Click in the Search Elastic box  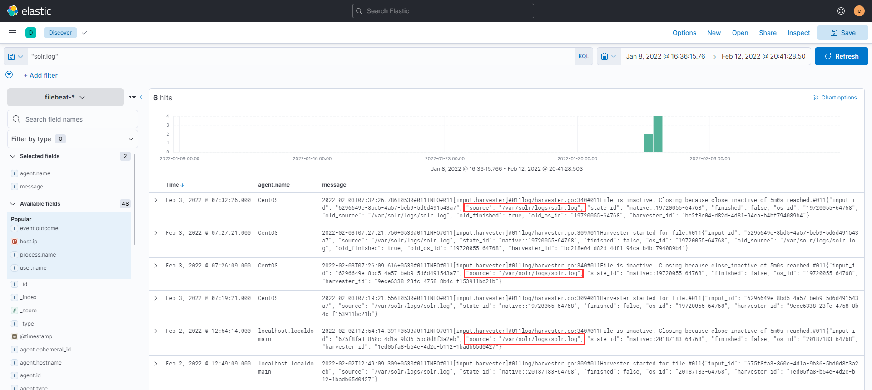[443, 11]
